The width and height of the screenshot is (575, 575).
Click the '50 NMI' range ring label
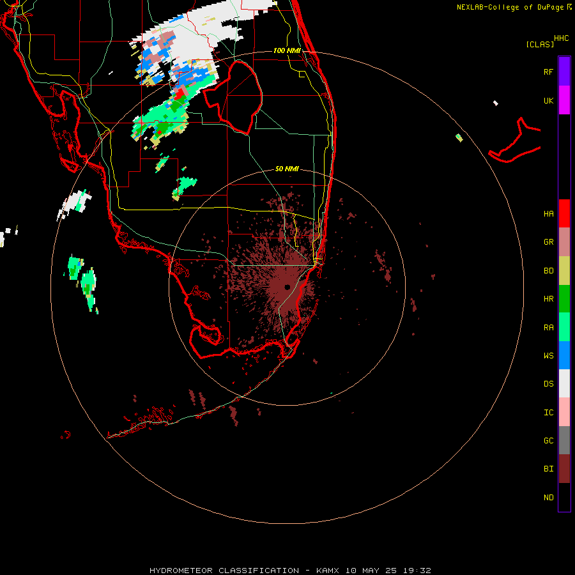click(x=287, y=169)
